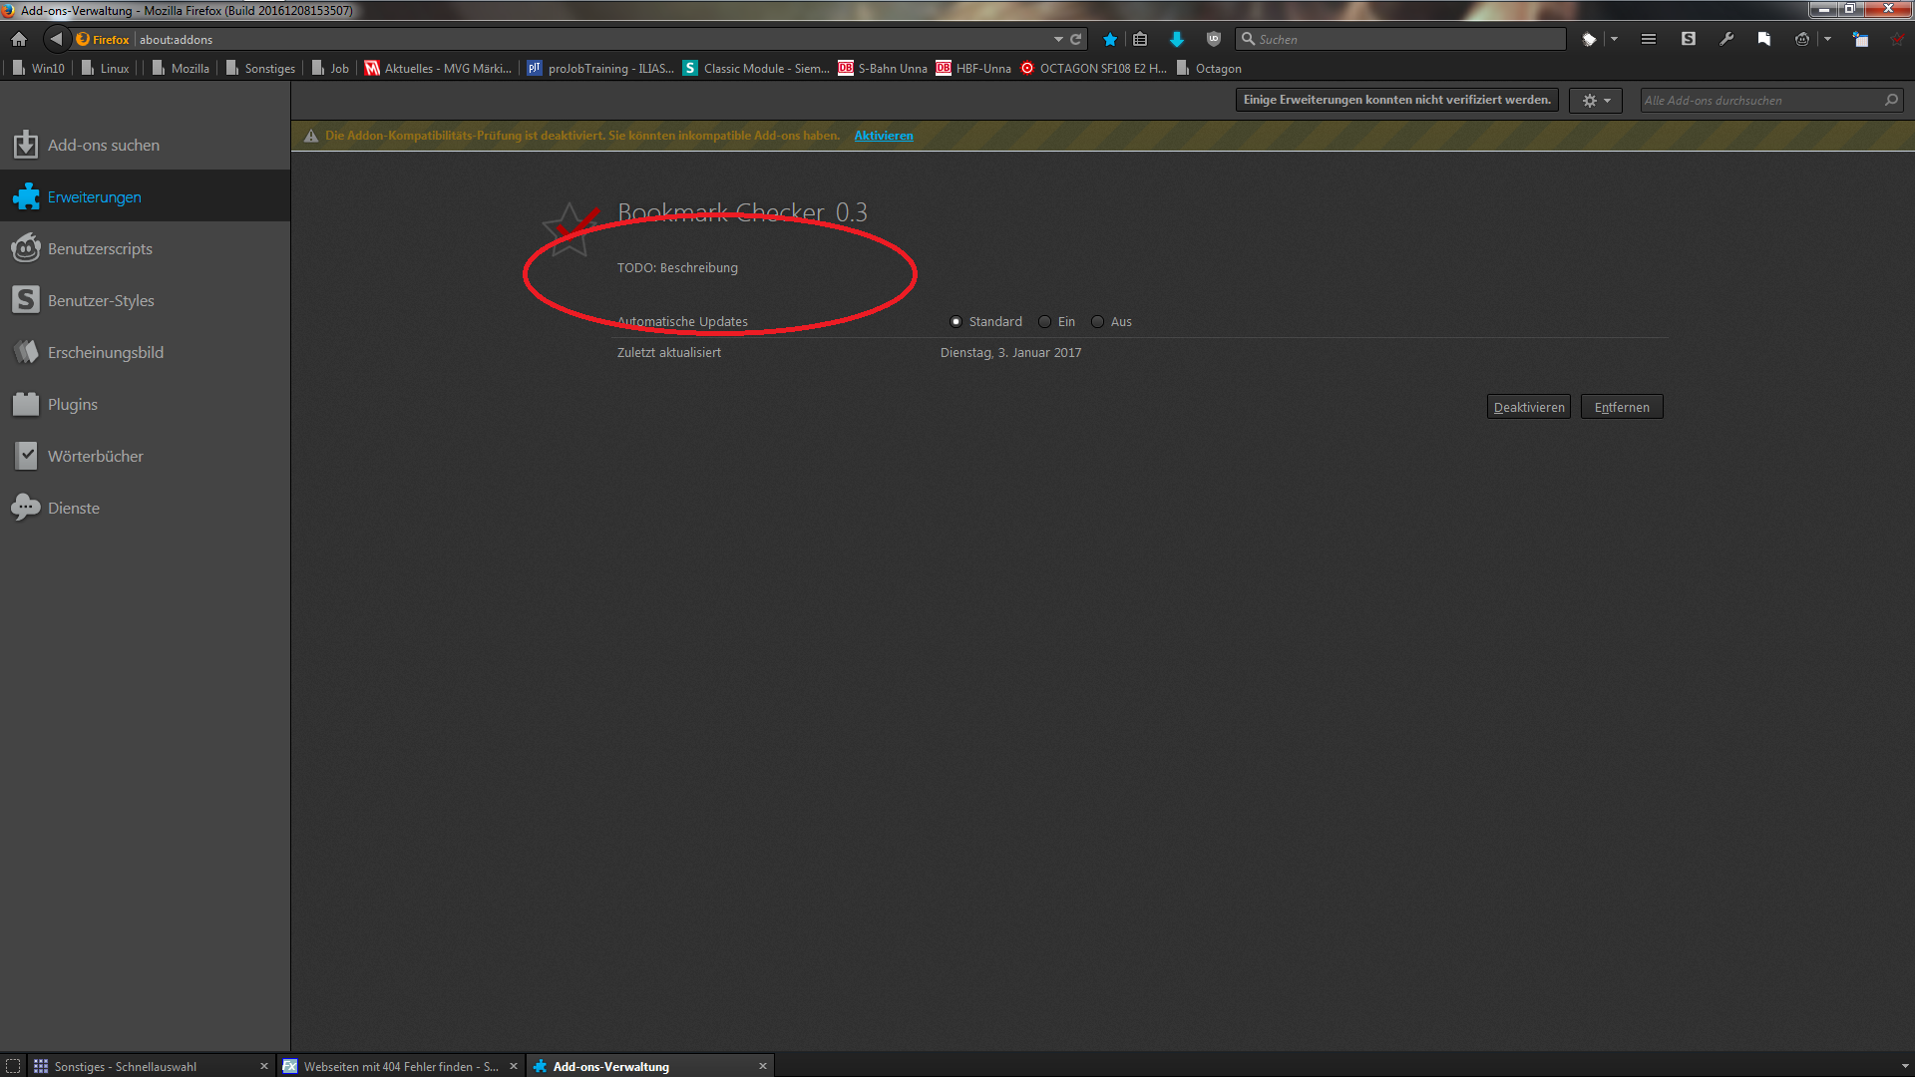Viewport: 1915px width, 1077px height.
Task: Open Benutzerscripts category in sidebar
Action: (x=100, y=249)
